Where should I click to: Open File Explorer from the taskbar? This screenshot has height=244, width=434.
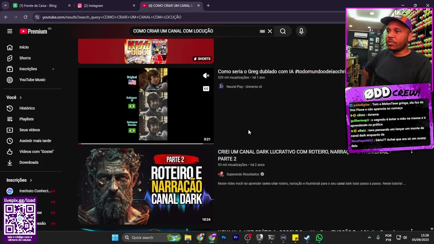click(x=188, y=238)
